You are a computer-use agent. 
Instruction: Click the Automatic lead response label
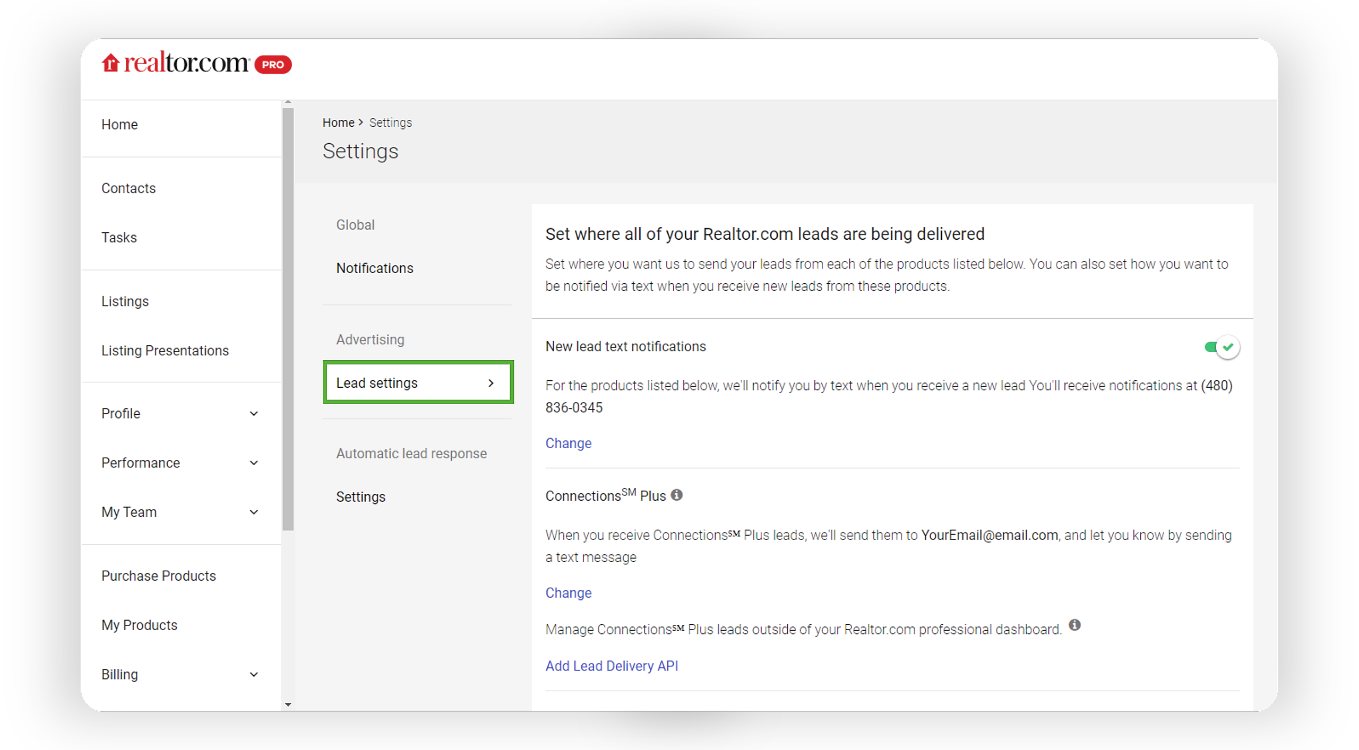411,454
